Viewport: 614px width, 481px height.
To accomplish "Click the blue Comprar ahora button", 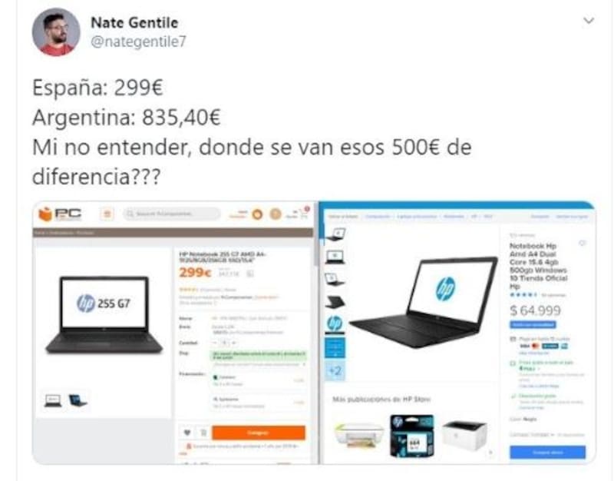I will coord(547,452).
